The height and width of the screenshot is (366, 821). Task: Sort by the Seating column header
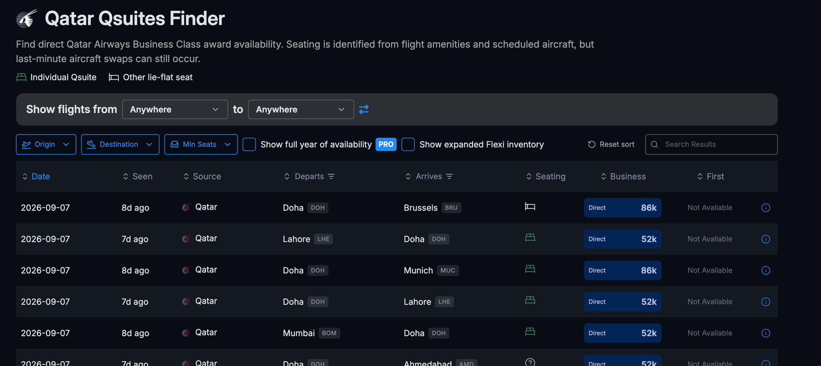tap(546, 177)
